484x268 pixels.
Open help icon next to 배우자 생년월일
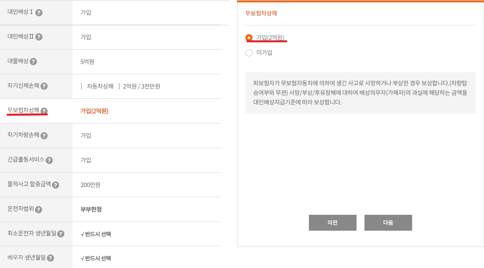click(x=50, y=258)
